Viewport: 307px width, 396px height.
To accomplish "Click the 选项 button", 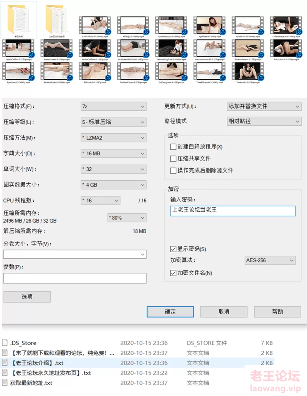I will pyautogui.click(x=27, y=297).
